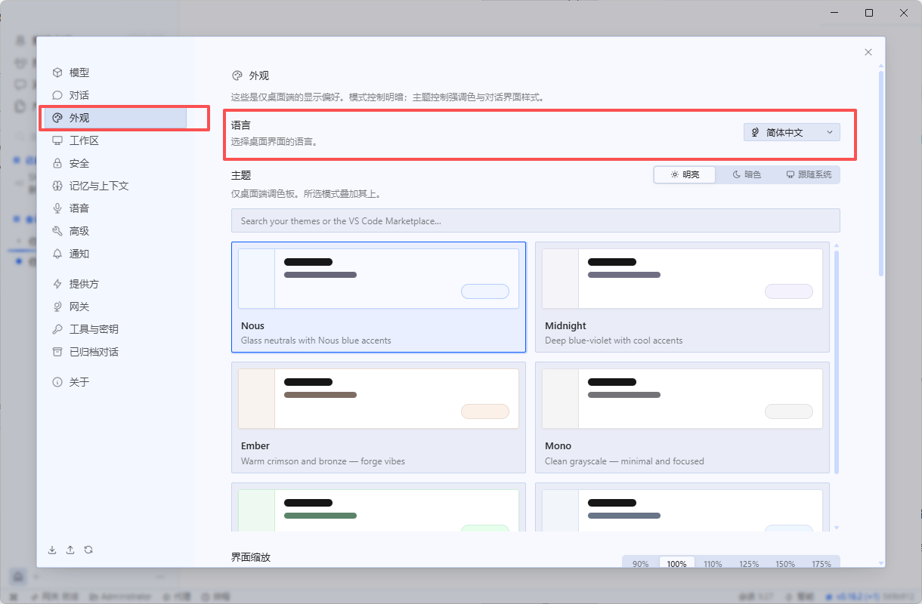Choose the Nous theme card

379,297
